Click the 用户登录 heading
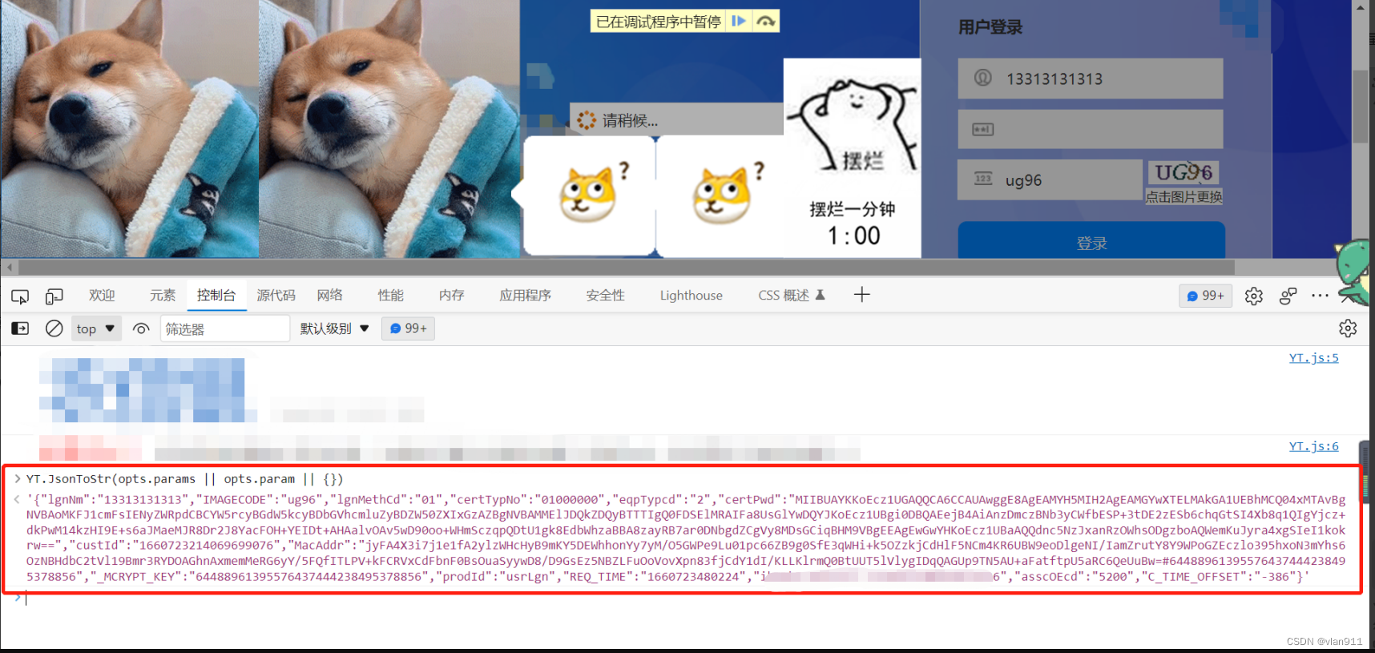The height and width of the screenshot is (653, 1375). click(x=990, y=27)
